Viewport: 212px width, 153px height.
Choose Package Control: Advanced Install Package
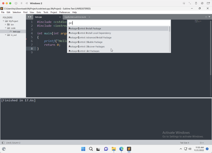coord(118,38)
